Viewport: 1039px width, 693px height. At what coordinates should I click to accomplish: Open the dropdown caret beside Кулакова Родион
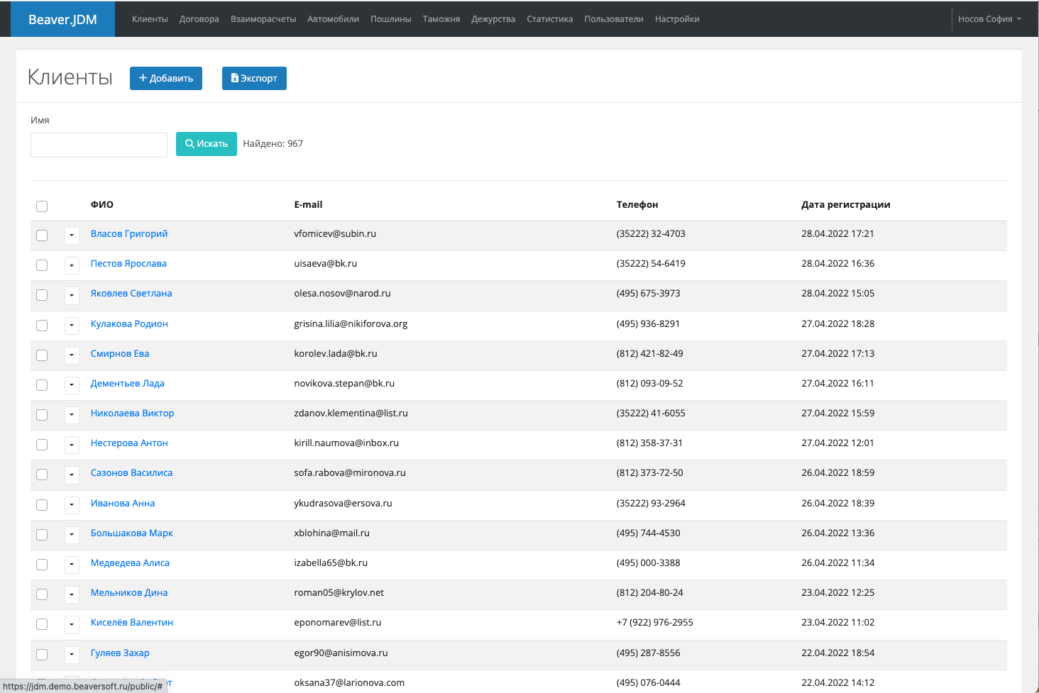(72, 325)
